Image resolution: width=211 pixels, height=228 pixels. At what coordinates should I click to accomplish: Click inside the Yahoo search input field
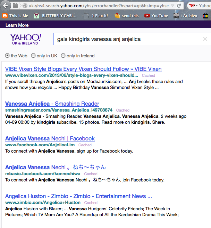coord(125,39)
